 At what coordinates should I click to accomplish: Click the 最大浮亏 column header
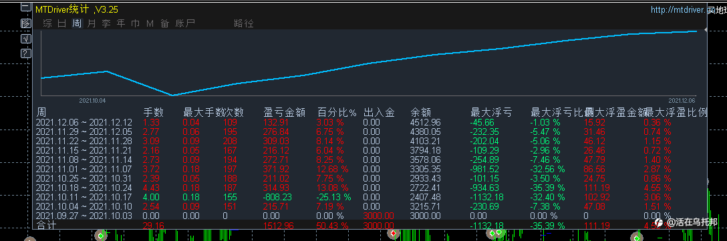[491, 112]
